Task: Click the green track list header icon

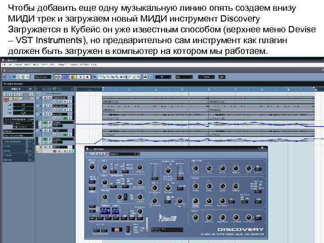Action: click(x=55, y=89)
